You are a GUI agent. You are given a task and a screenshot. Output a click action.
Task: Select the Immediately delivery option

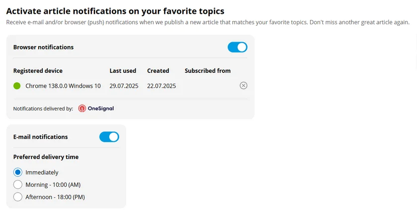pyautogui.click(x=18, y=172)
